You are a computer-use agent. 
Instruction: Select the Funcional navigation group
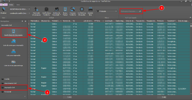pos(14,92)
